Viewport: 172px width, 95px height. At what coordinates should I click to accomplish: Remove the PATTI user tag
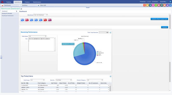pos(32,39)
